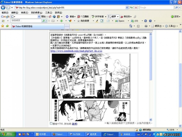Expand the address bar history dropdown
Screen dimensions: 182x137
point(127,8)
